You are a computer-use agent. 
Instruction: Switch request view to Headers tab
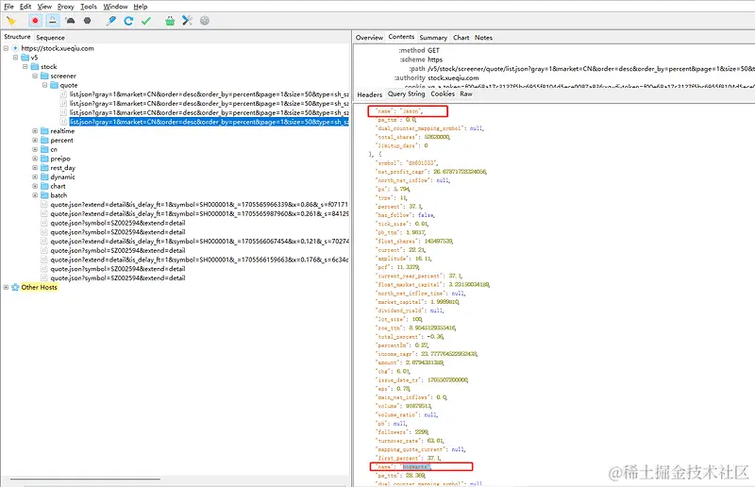(370, 94)
